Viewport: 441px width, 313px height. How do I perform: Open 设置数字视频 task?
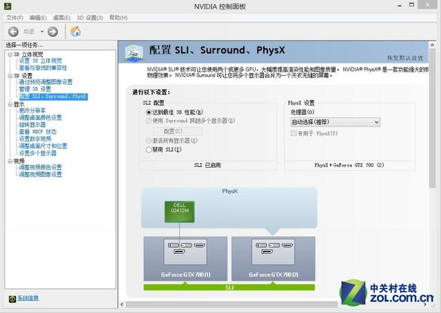point(35,139)
